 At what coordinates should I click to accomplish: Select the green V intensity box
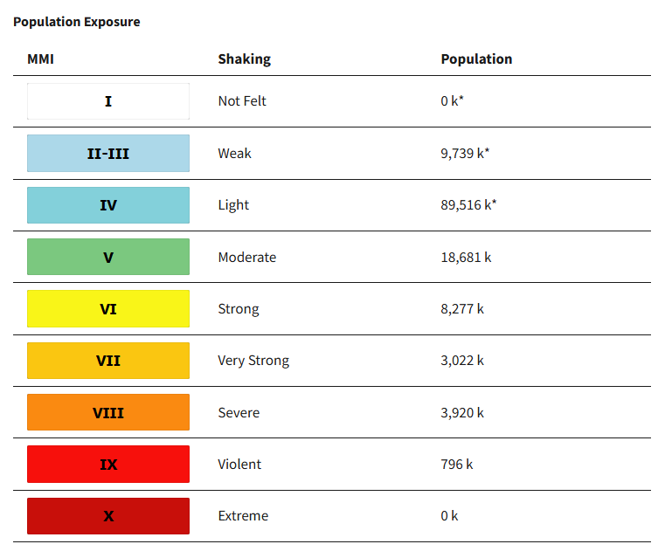point(108,257)
